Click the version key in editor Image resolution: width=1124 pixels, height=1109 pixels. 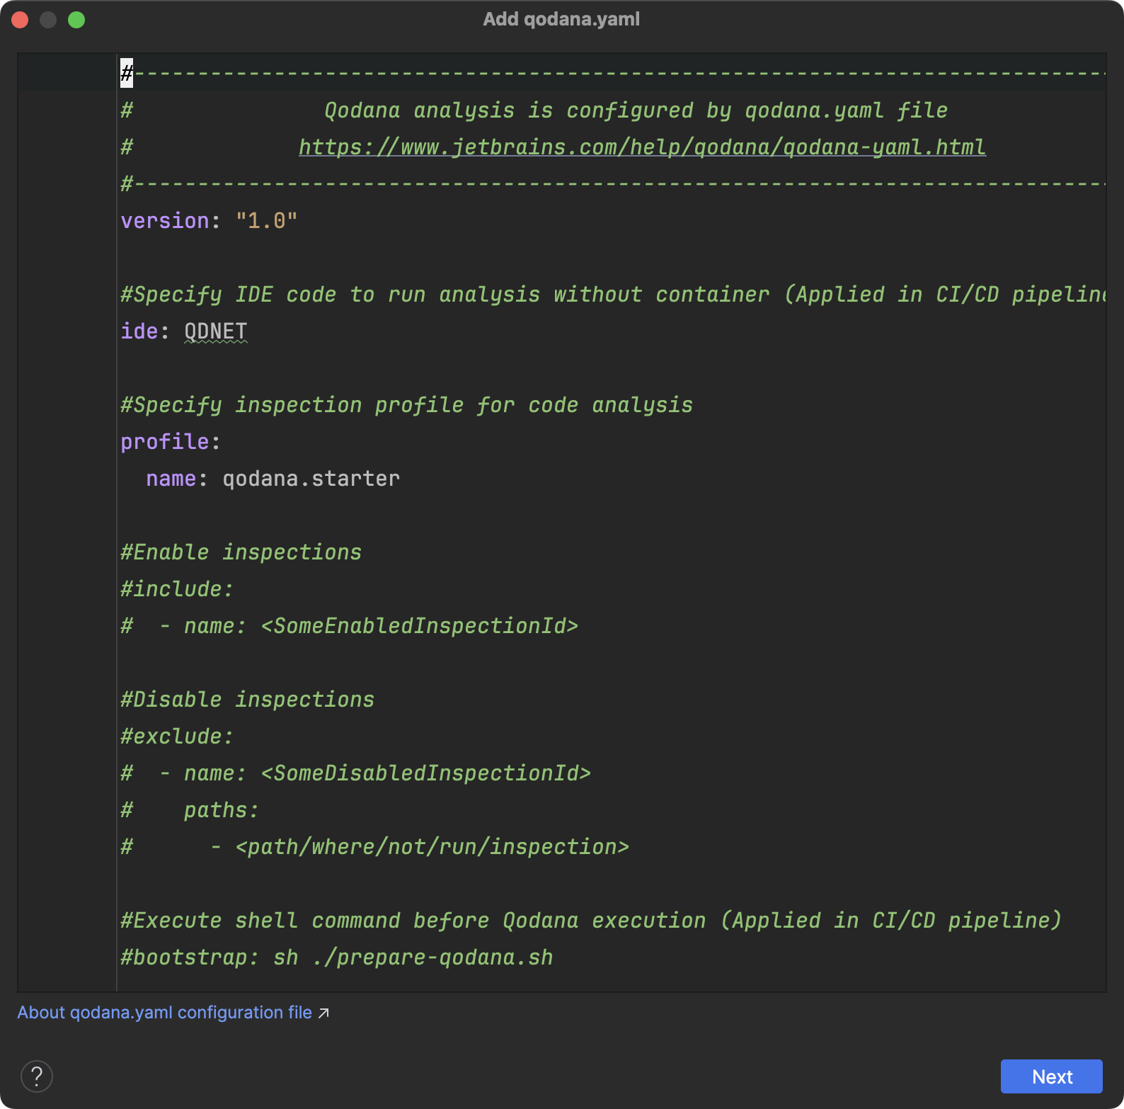165,221
